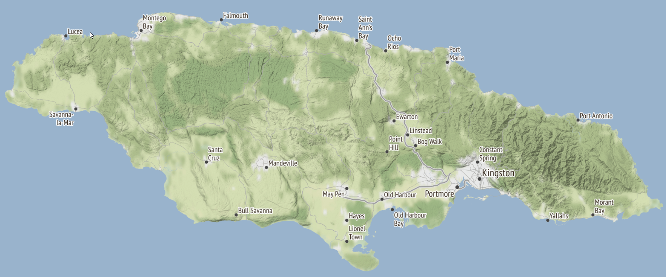Select the Morant Bay marker dot
This screenshot has height=277, width=666.
pyautogui.click(x=593, y=215)
